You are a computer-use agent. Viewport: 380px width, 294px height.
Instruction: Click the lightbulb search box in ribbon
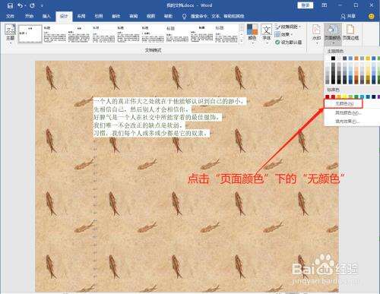click(214, 16)
